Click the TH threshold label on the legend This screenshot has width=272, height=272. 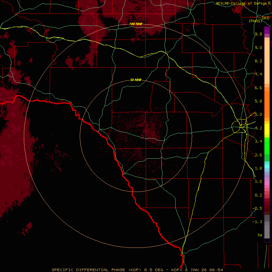[x=260, y=235]
